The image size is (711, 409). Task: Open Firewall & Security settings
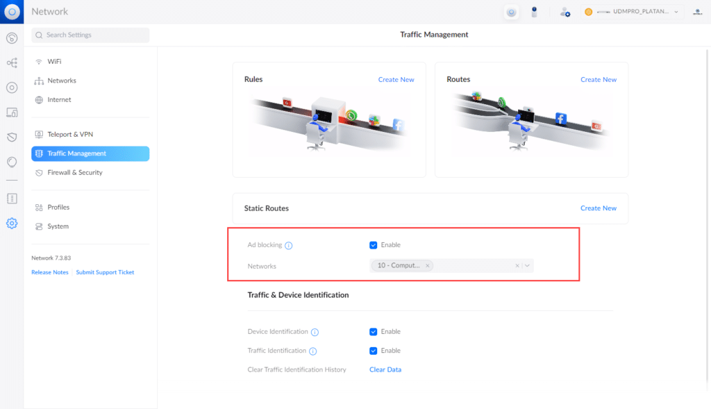click(x=74, y=172)
